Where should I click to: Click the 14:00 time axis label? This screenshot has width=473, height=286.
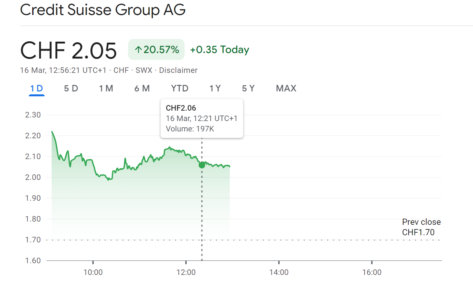[x=279, y=272]
